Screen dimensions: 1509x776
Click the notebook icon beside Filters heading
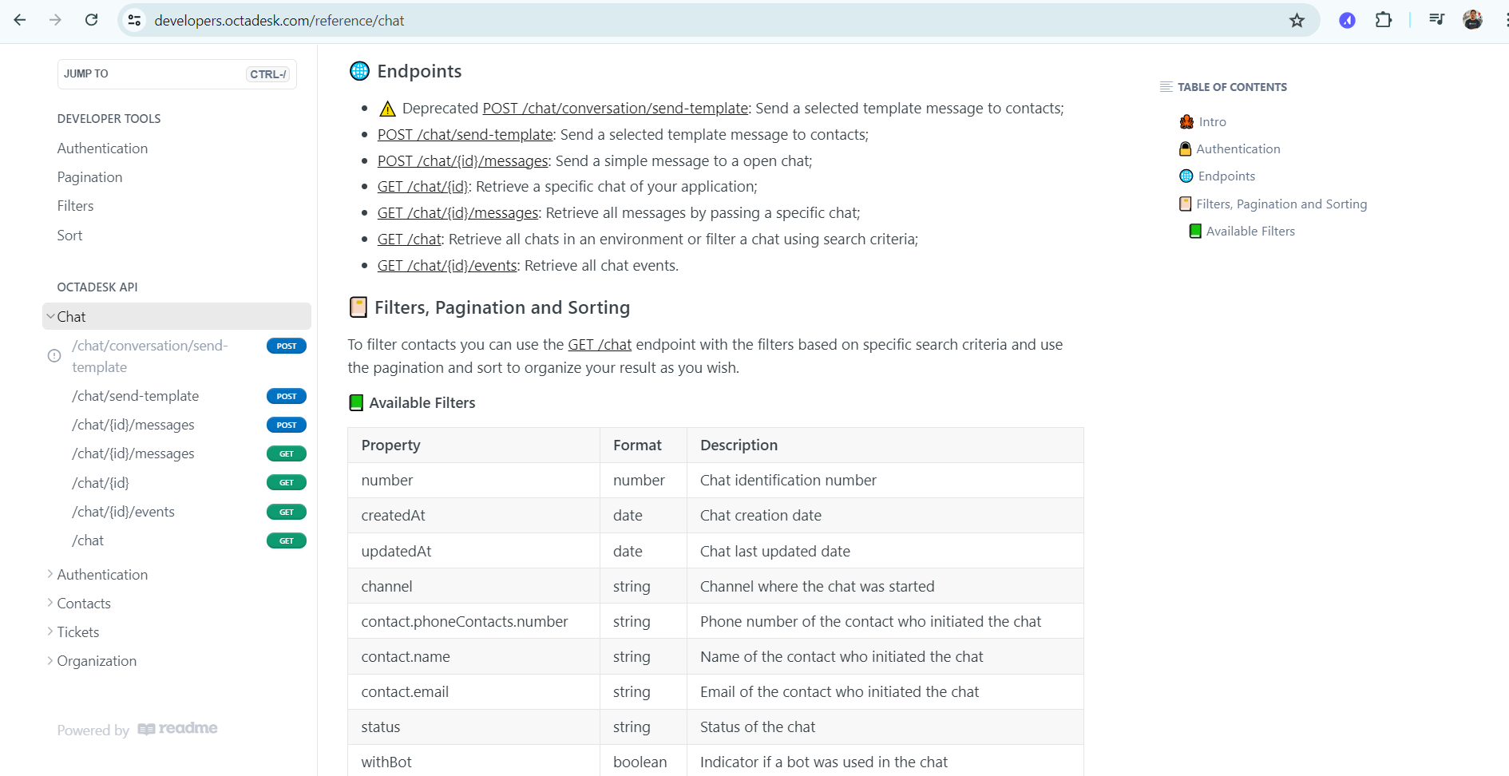tap(358, 307)
